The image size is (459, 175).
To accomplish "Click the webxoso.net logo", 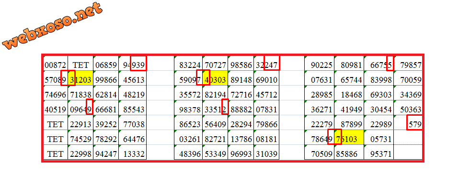I will 53,26.
